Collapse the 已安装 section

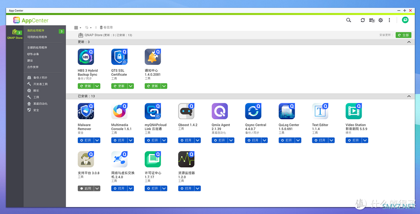point(409,96)
